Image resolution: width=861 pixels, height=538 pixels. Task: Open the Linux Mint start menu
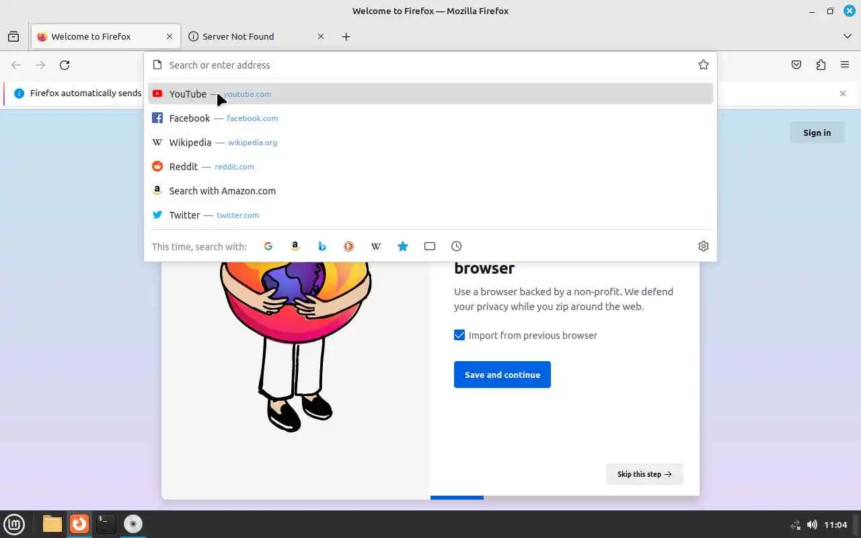tap(14, 524)
